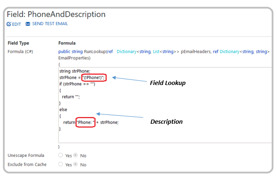Image resolution: width=277 pixels, height=184 pixels.
Task: Click the 'if (strPhone == "")' line
Action: [77, 84]
